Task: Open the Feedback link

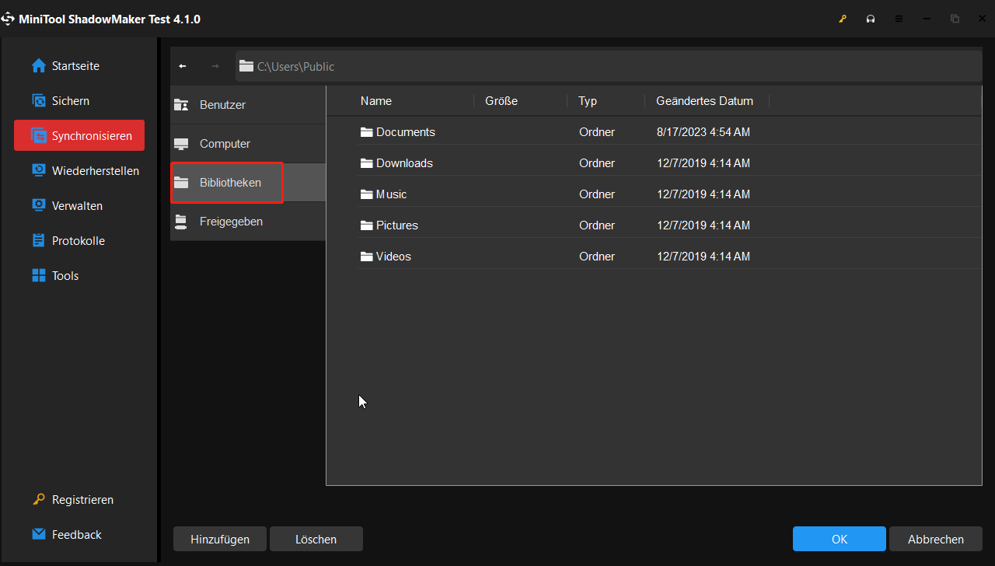Action: [x=77, y=535]
